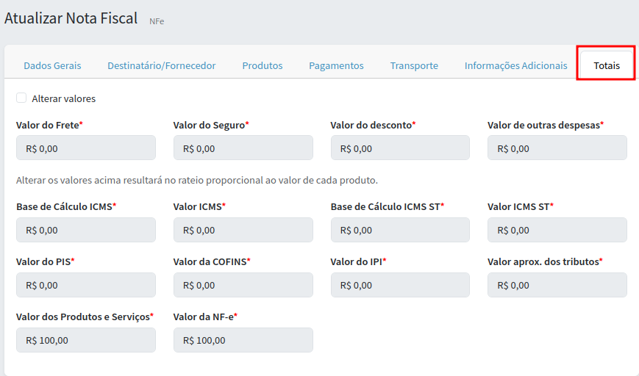Click the Base de Cálculo ICMS field
The image size is (639, 376).
click(x=86, y=230)
